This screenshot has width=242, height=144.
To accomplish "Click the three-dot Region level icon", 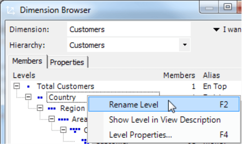I will [x=52, y=109].
